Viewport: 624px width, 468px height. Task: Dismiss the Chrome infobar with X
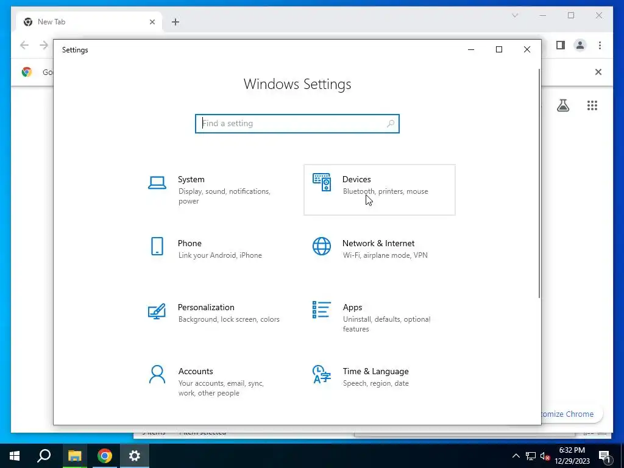click(598, 72)
